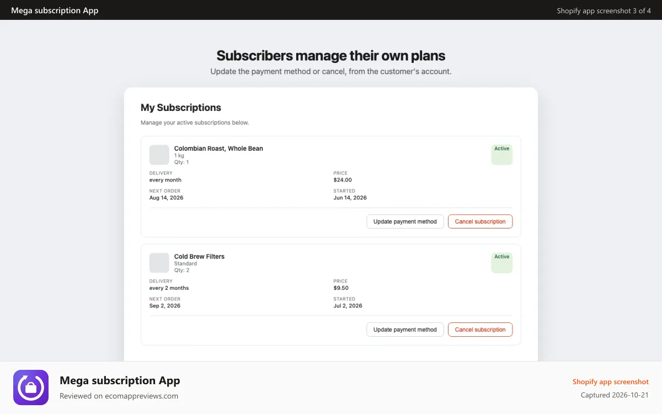Viewport: 662px width, 414px height.
Task: Click started date "Jul 2, 2026"
Action: [x=348, y=306]
